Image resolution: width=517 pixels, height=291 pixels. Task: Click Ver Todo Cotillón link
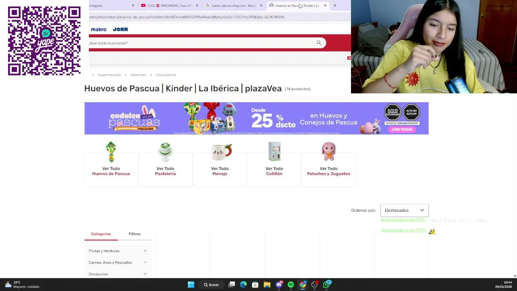click(x=274, y=171)
